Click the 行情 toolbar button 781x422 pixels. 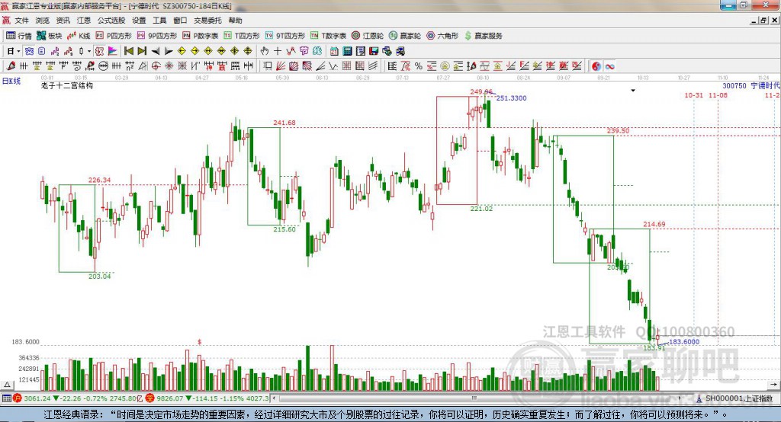[x=18, y=36]
